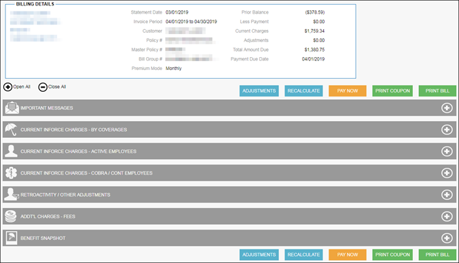Click the person-mail icon for Retroactivity

coord(12,194)
